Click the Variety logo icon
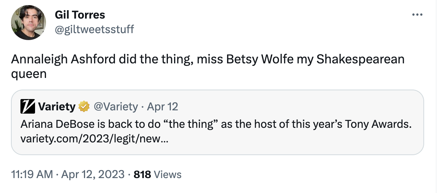 [28, 107]
